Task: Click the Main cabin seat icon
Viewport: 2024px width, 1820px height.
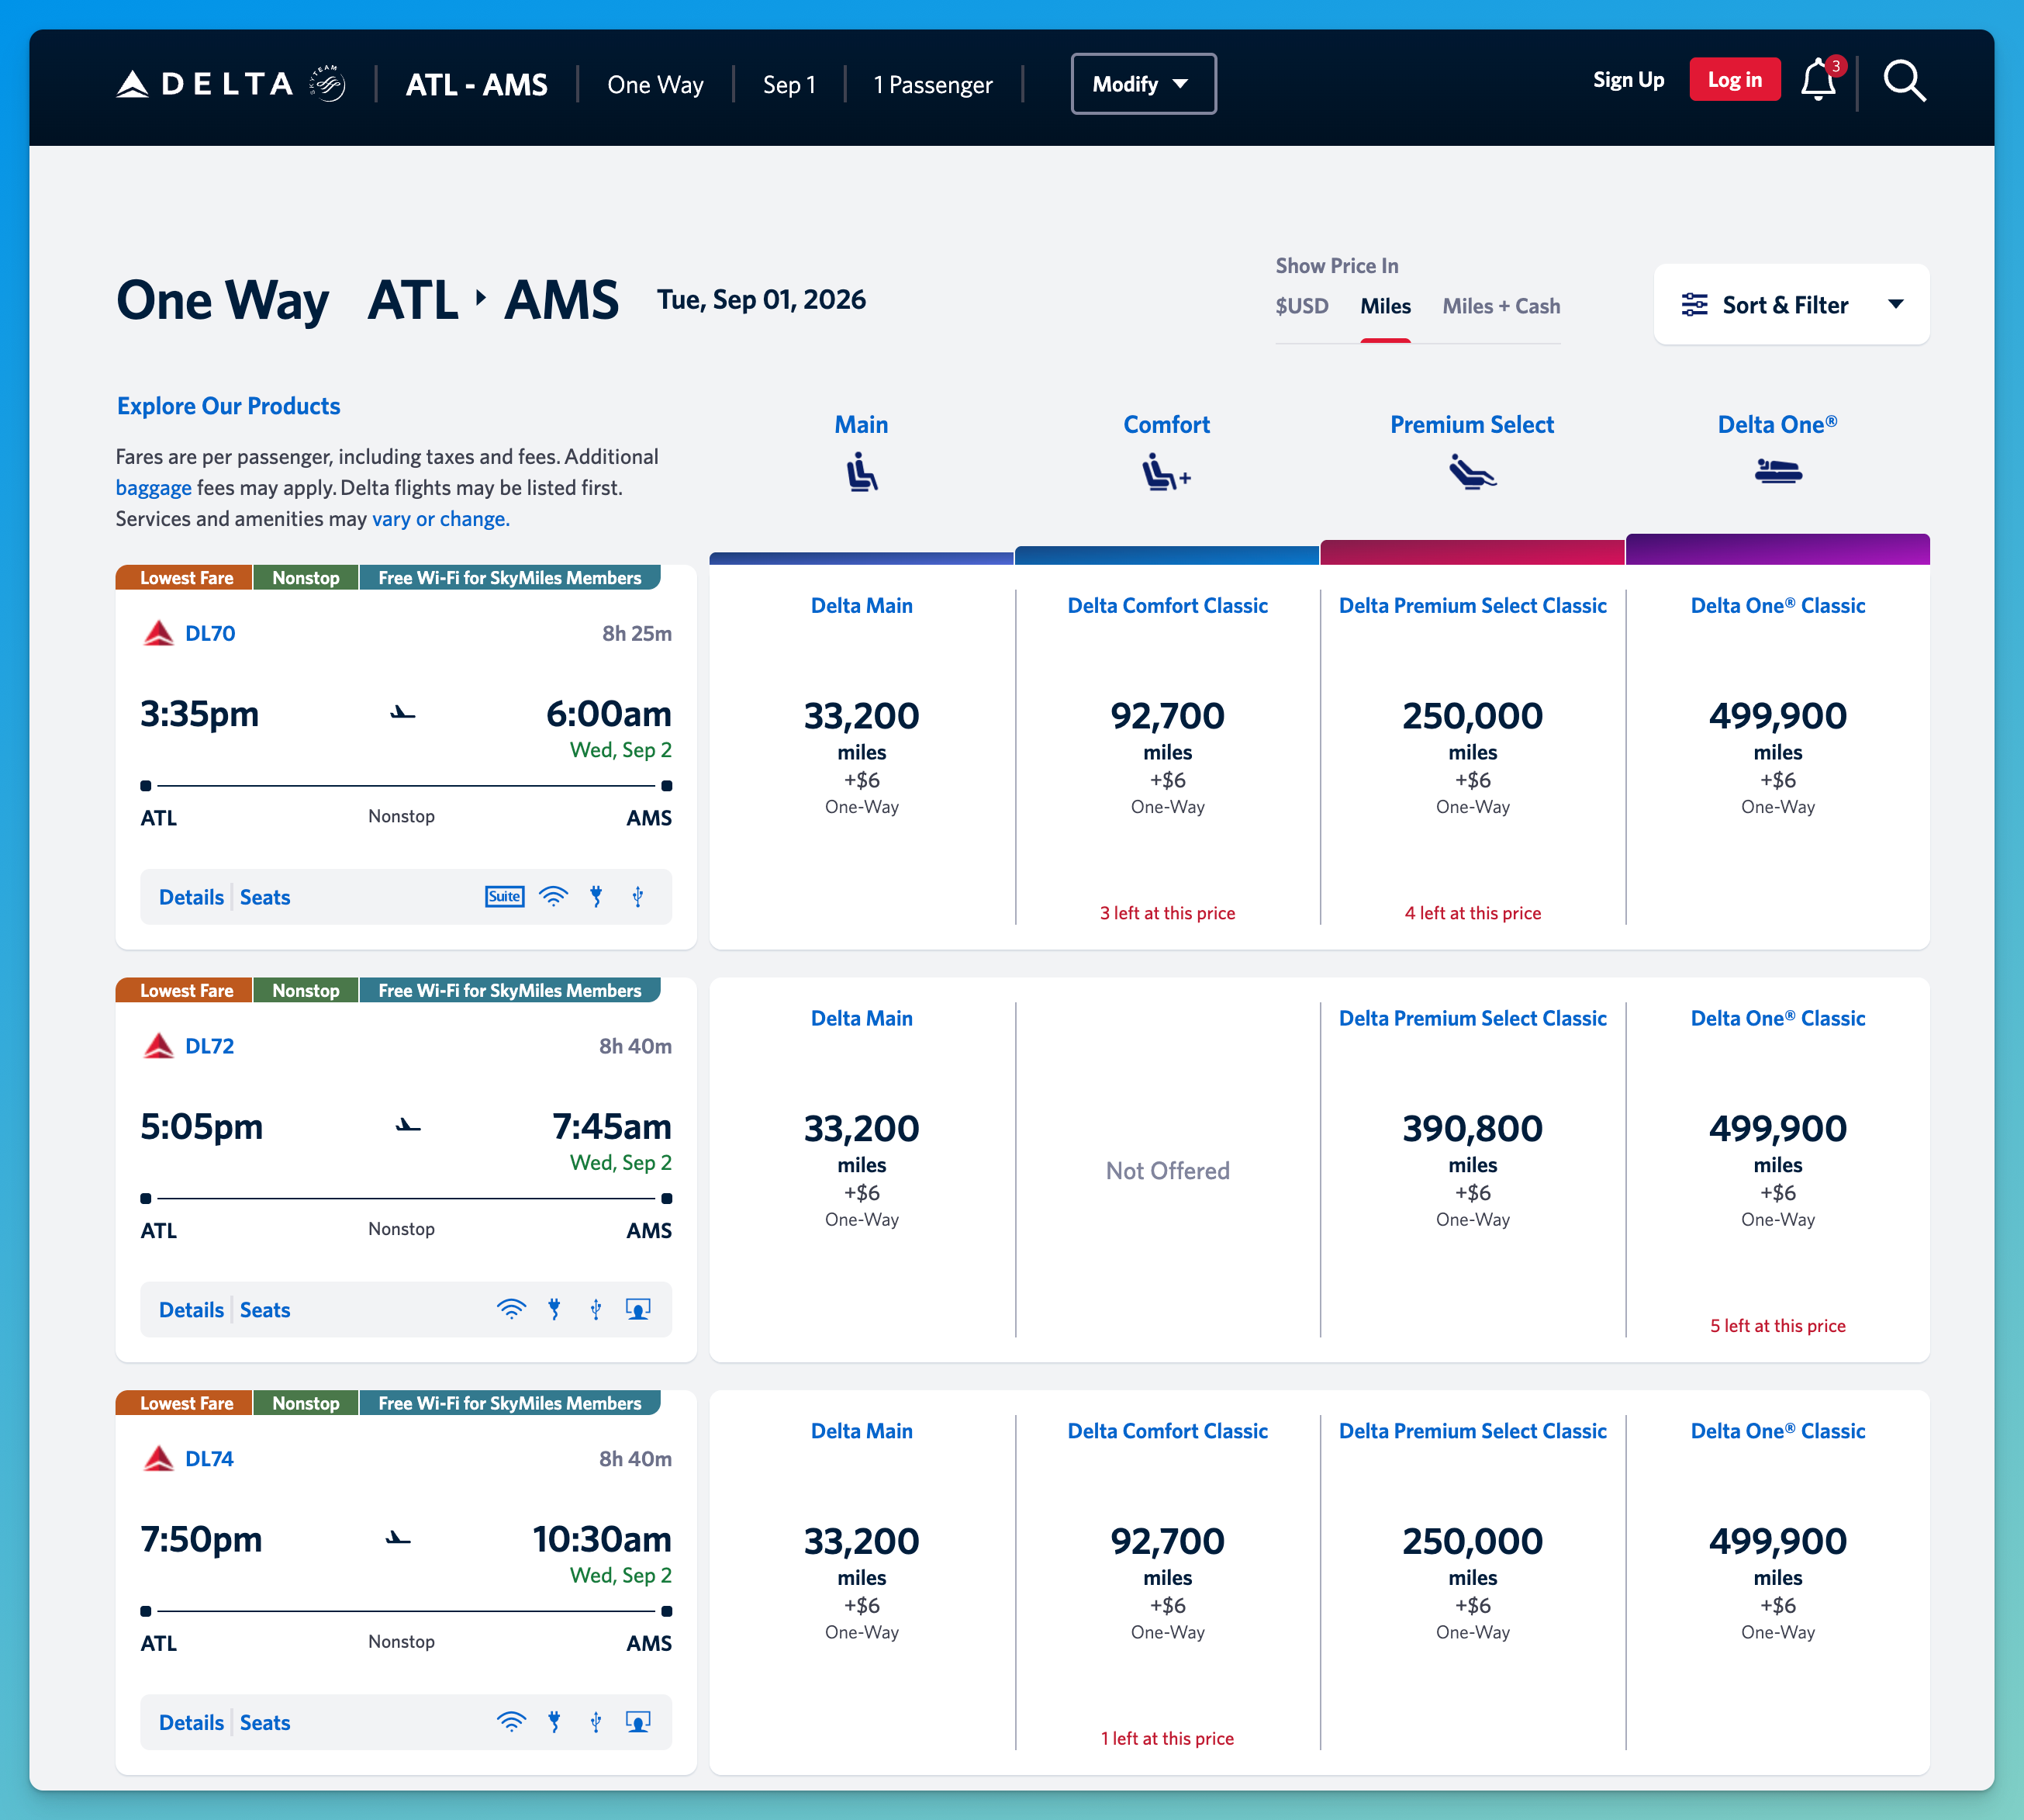Action: coord(862,472)
